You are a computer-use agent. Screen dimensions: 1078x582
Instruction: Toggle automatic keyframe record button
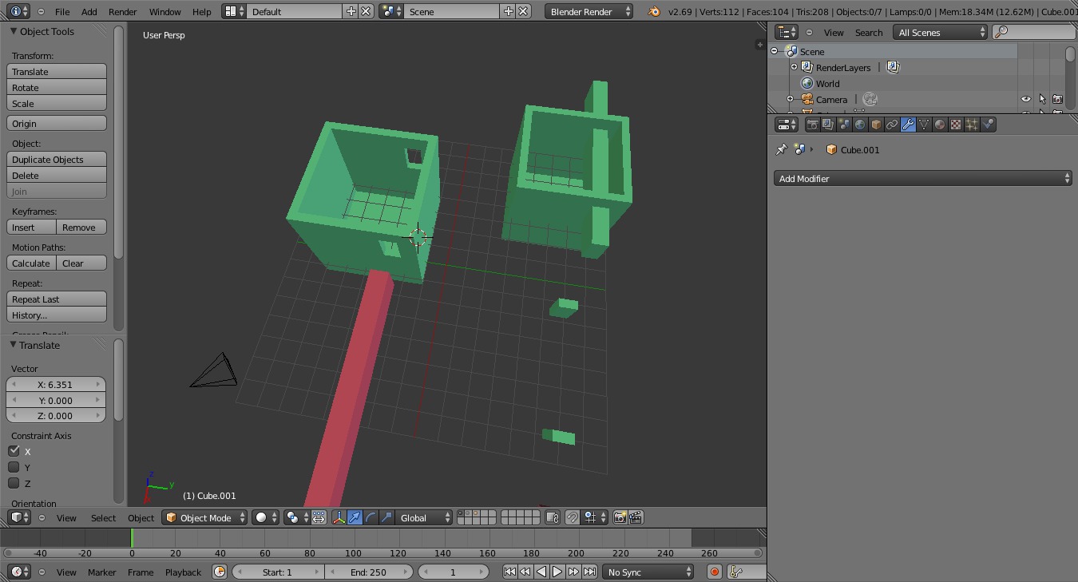coord(715,572)
